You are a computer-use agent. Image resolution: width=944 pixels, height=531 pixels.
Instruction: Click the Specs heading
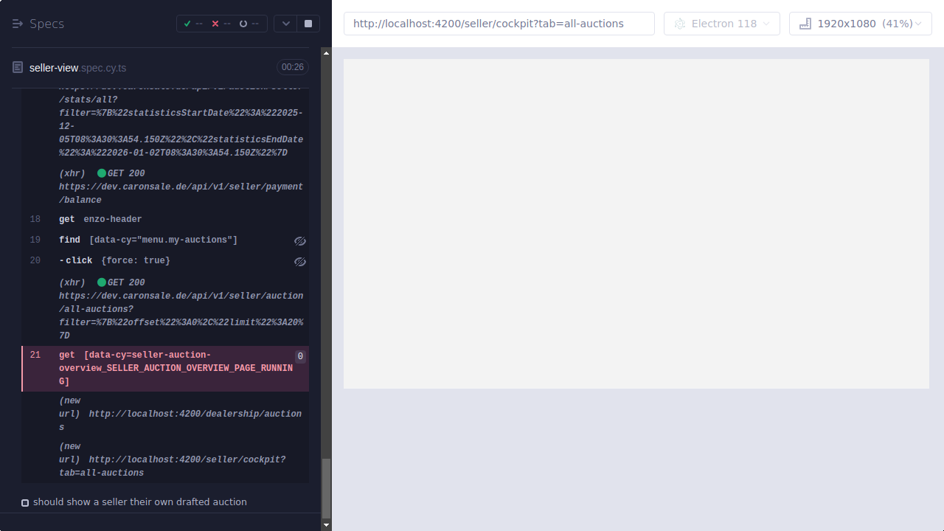(x=46, y=23)
